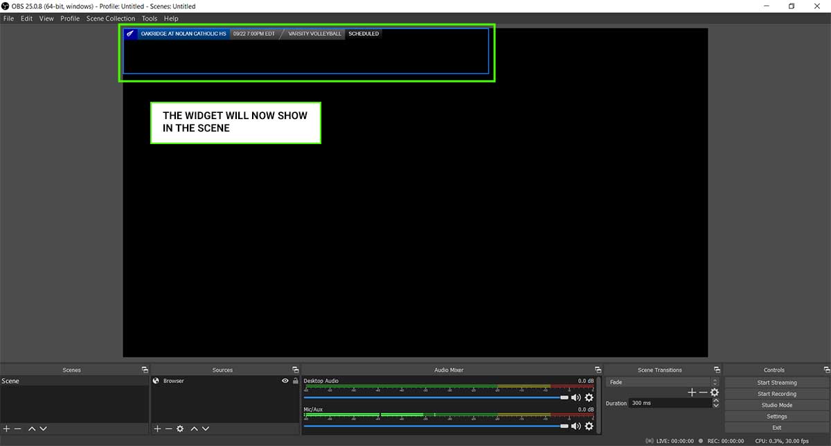The image size is (831, 446).
Task: Click the Start Recording button
Action: click(777, 394)
